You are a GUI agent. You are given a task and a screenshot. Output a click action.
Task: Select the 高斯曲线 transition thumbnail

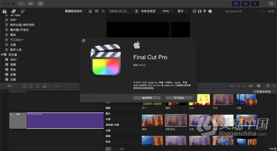tap(176, 120)
